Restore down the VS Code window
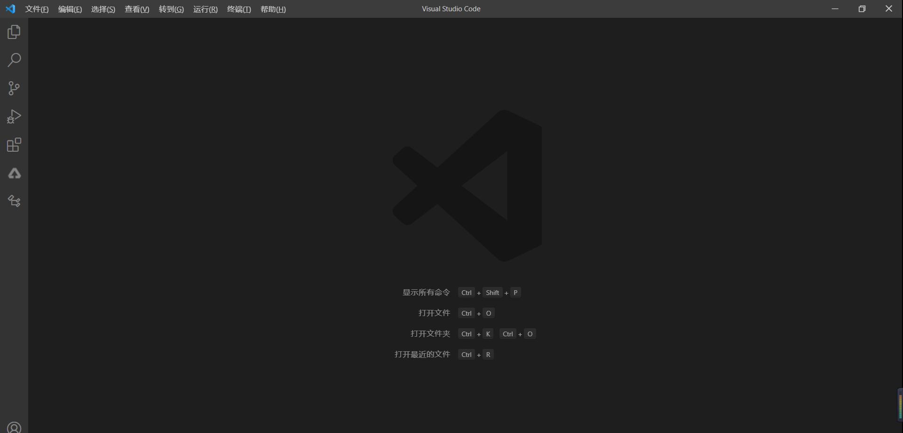The image size is (903, 433). coord(862,9)
